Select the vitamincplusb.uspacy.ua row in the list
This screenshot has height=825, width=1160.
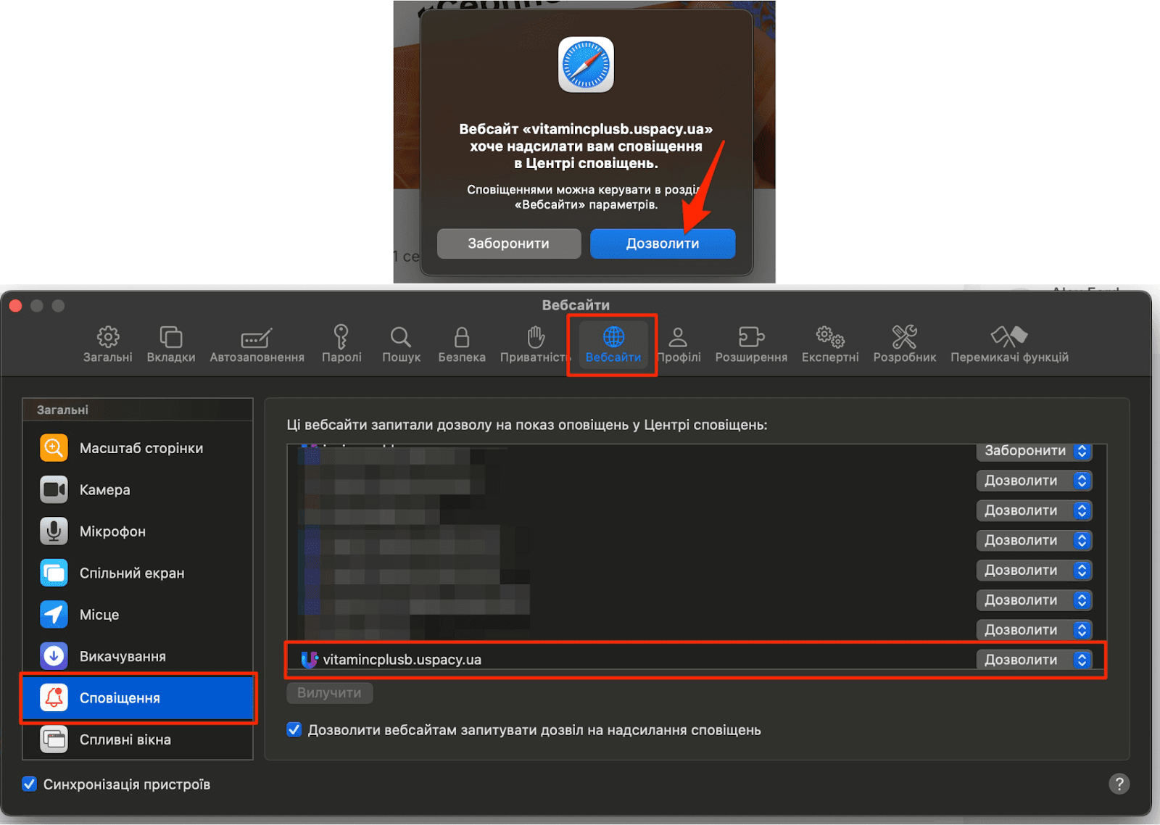point(696,660)
